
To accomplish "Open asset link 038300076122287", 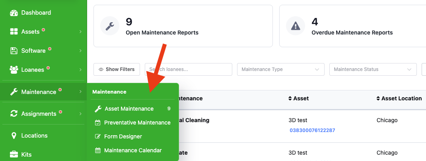I will 312,130.
